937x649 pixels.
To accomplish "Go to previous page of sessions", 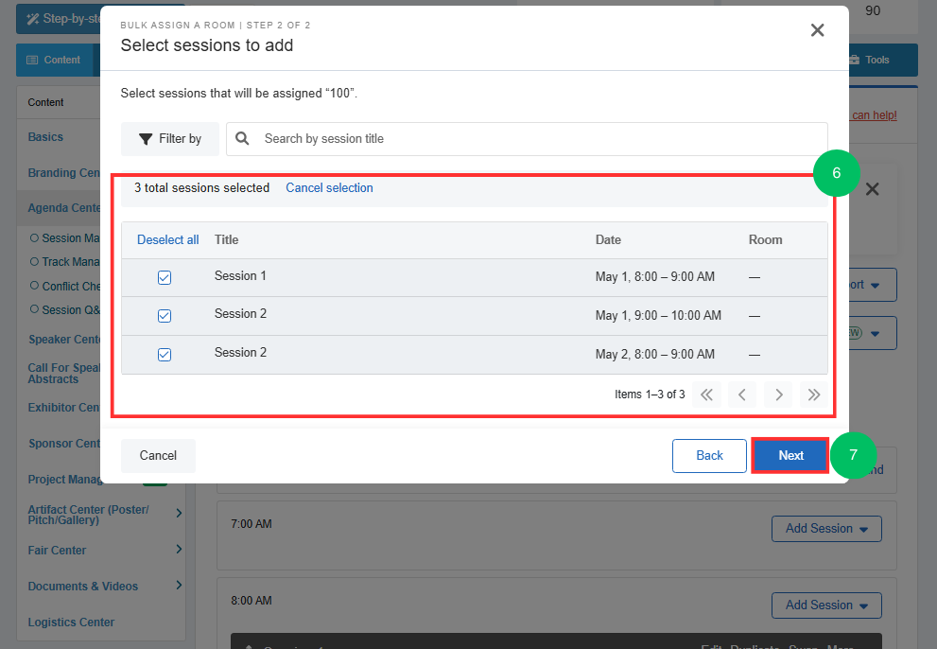I will coord(742,395).
